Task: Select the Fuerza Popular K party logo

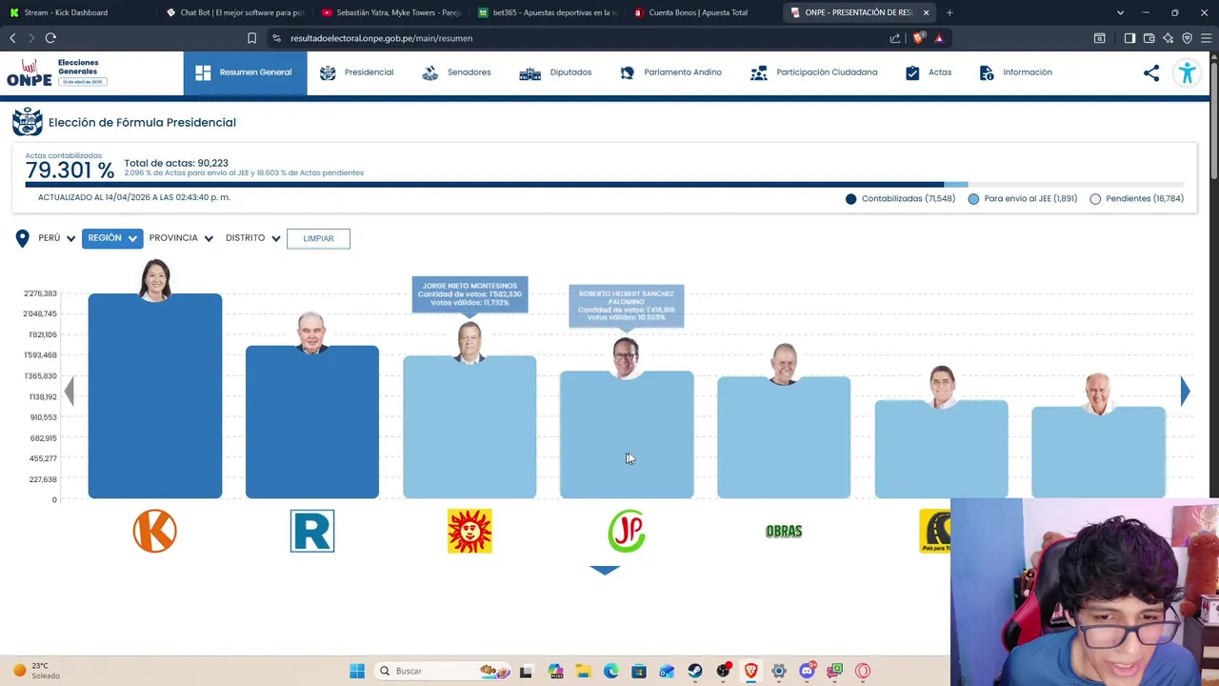Action: click(x=155, y=531)
